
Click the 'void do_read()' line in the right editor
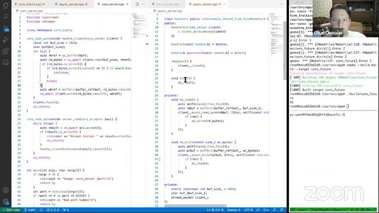(x=185, y=99)
